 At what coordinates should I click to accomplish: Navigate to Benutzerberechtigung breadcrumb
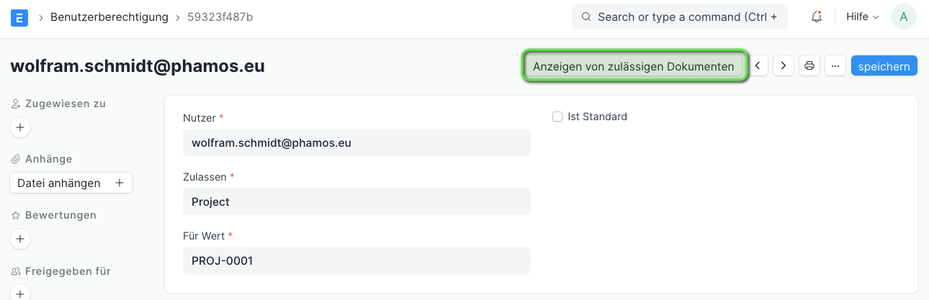(x=109, y=17)
